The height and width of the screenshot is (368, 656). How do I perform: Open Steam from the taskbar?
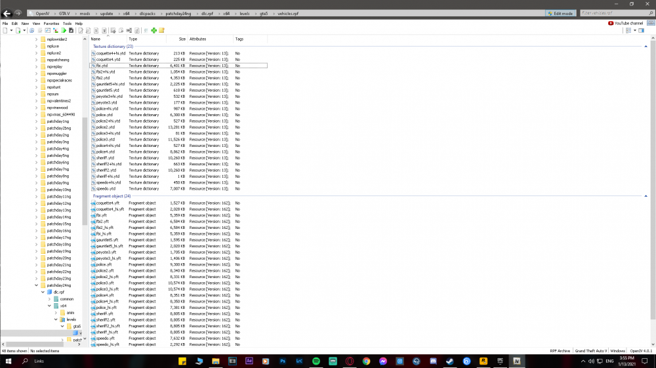point(450,361)
